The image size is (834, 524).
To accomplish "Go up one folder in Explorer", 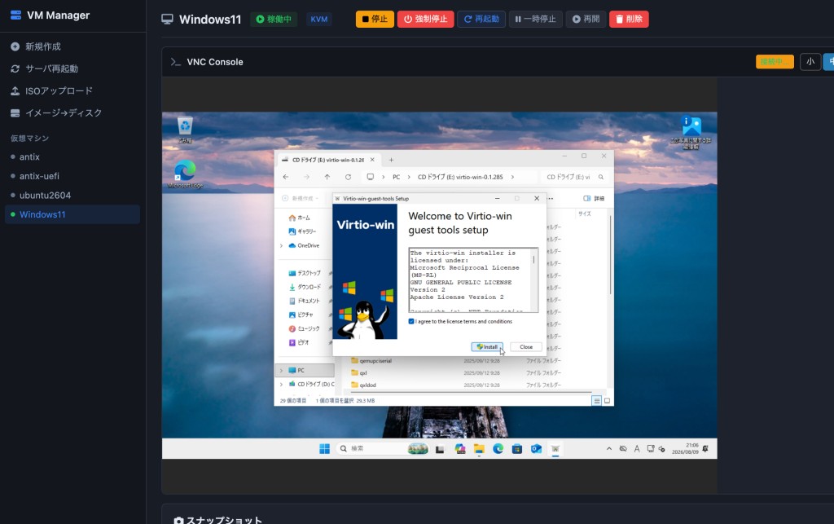I will 327,177.
